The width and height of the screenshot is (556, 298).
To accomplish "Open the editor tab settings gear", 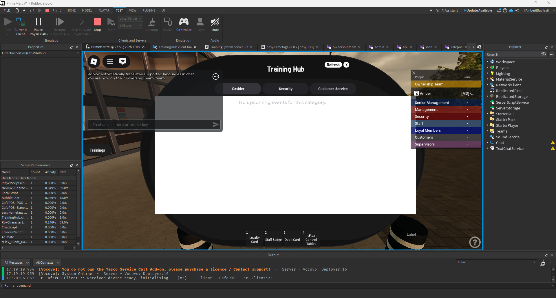I will [x=479, y=47].
